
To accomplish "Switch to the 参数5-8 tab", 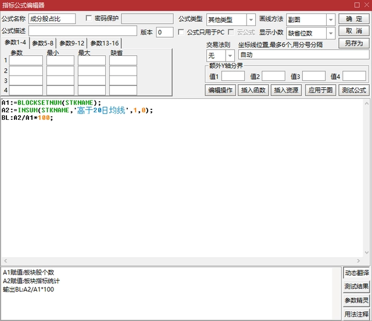I will [42, 43].
